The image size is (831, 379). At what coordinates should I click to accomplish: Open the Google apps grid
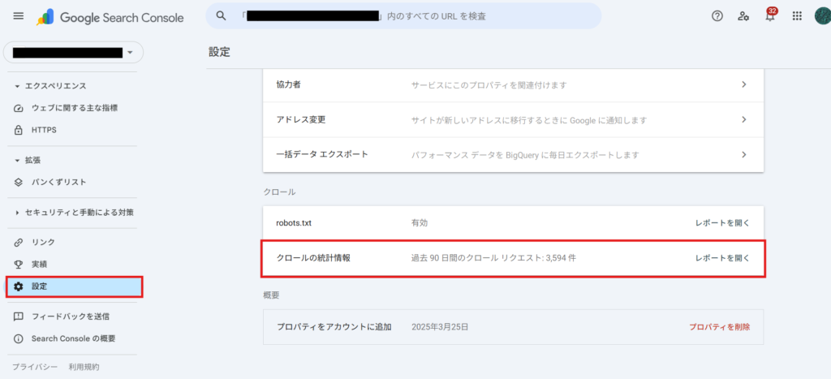click(797, 16)
